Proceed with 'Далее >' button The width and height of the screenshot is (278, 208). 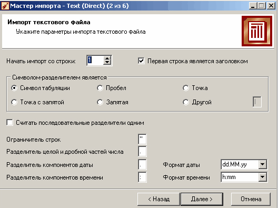click(x=202, y=199)
